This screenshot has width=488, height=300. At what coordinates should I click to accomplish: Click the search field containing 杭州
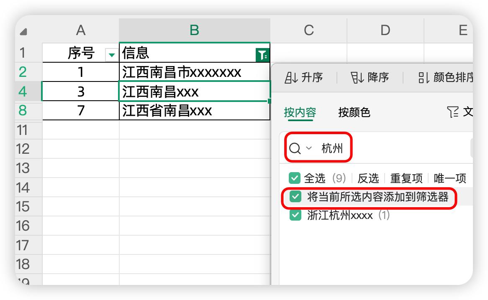click(376, 148)
